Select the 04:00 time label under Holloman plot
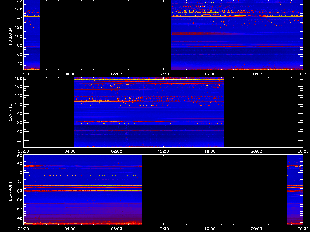Viewport: 310px width, 232px height. 70,74
